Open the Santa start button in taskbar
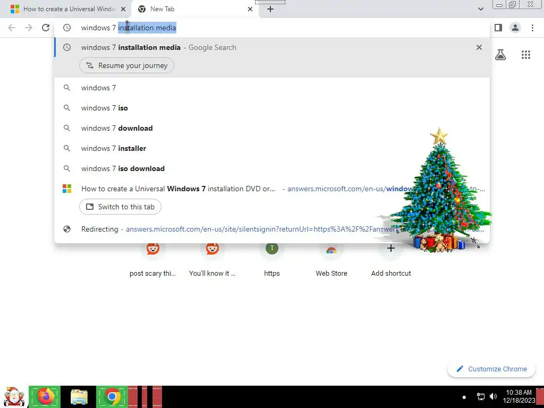This screenshot has width=544, height=408. (14, 397)
